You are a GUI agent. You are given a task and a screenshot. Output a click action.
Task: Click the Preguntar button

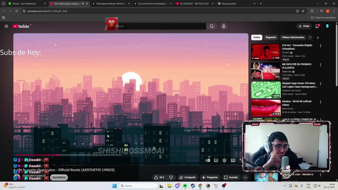click(x=210, y=177)
